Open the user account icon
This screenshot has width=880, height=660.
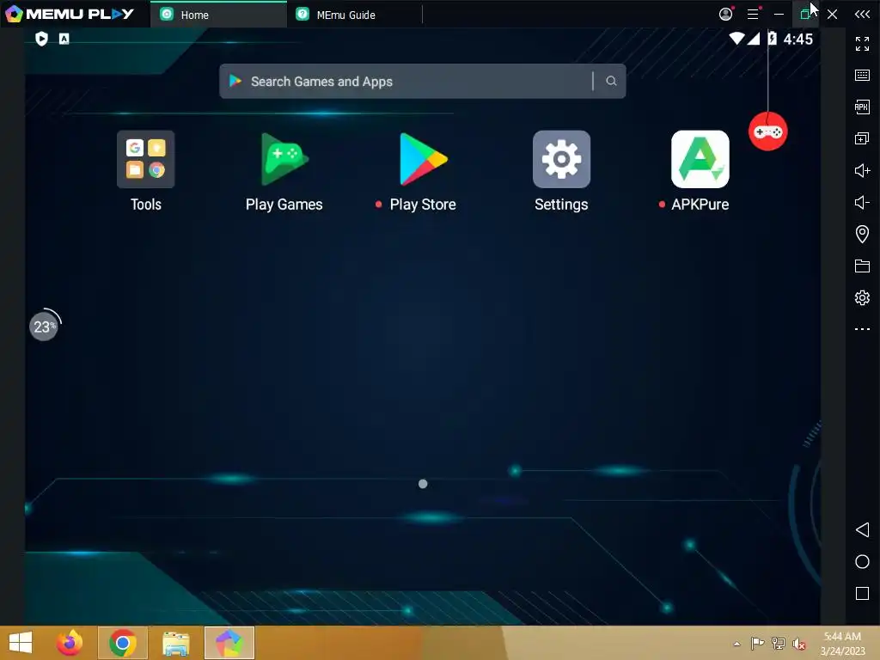coord(725,14)
